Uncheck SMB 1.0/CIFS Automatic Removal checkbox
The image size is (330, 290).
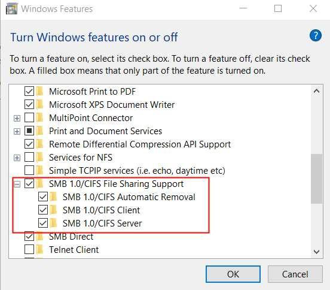coord(43,197)
